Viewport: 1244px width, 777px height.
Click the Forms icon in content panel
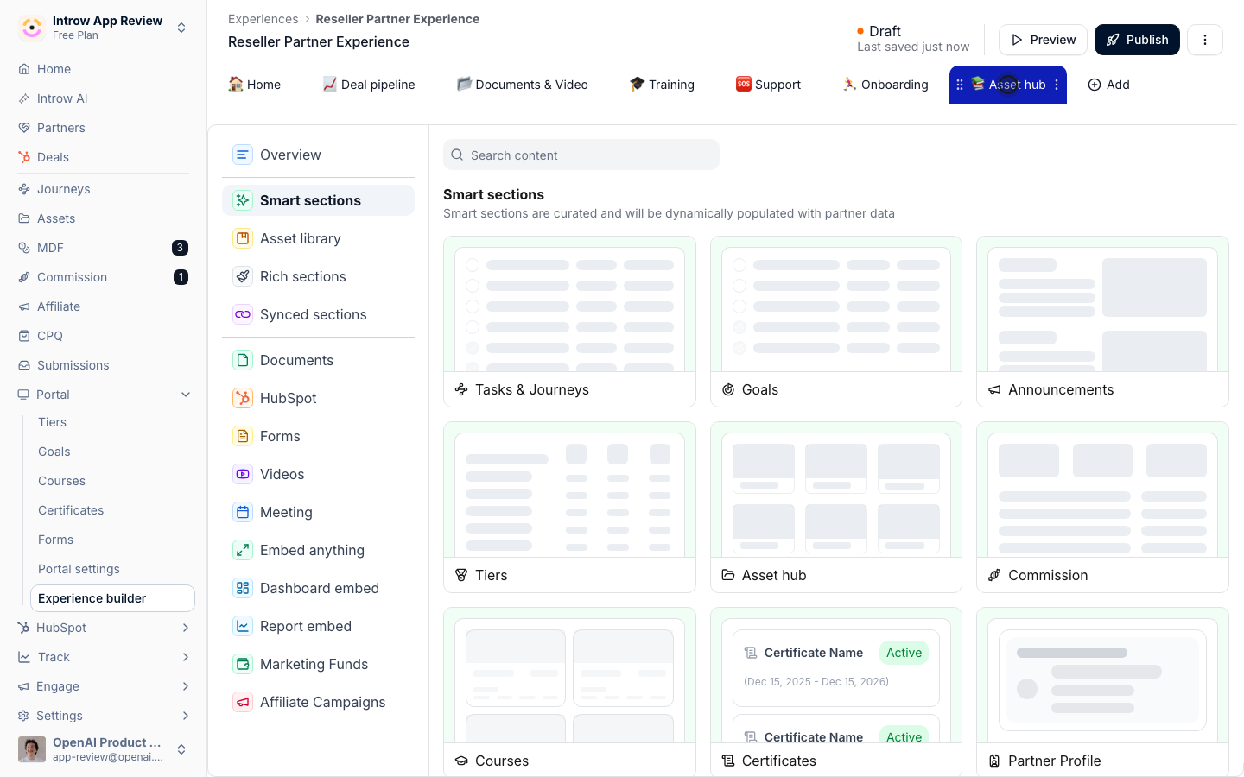[x=243, y=436]
